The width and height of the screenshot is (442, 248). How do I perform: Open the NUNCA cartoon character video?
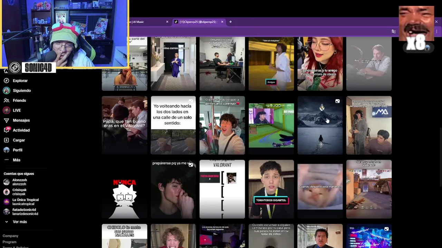point(124,189)
